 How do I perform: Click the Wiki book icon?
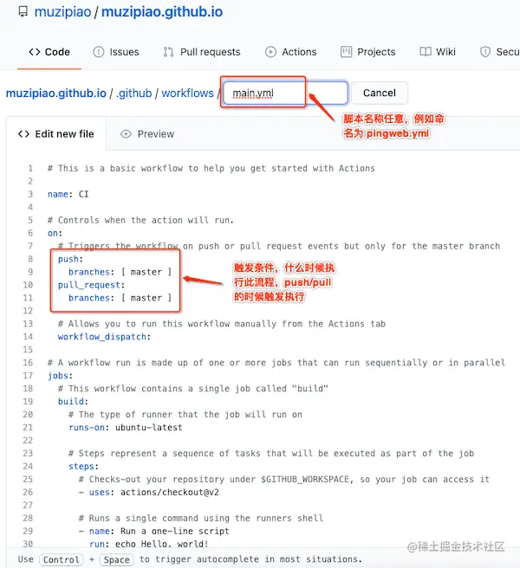[426, 52]
